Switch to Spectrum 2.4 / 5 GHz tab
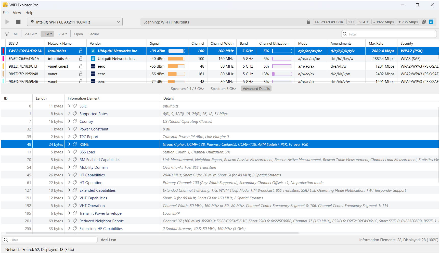The height and width of the screenshot is (254, 440). 187,89
